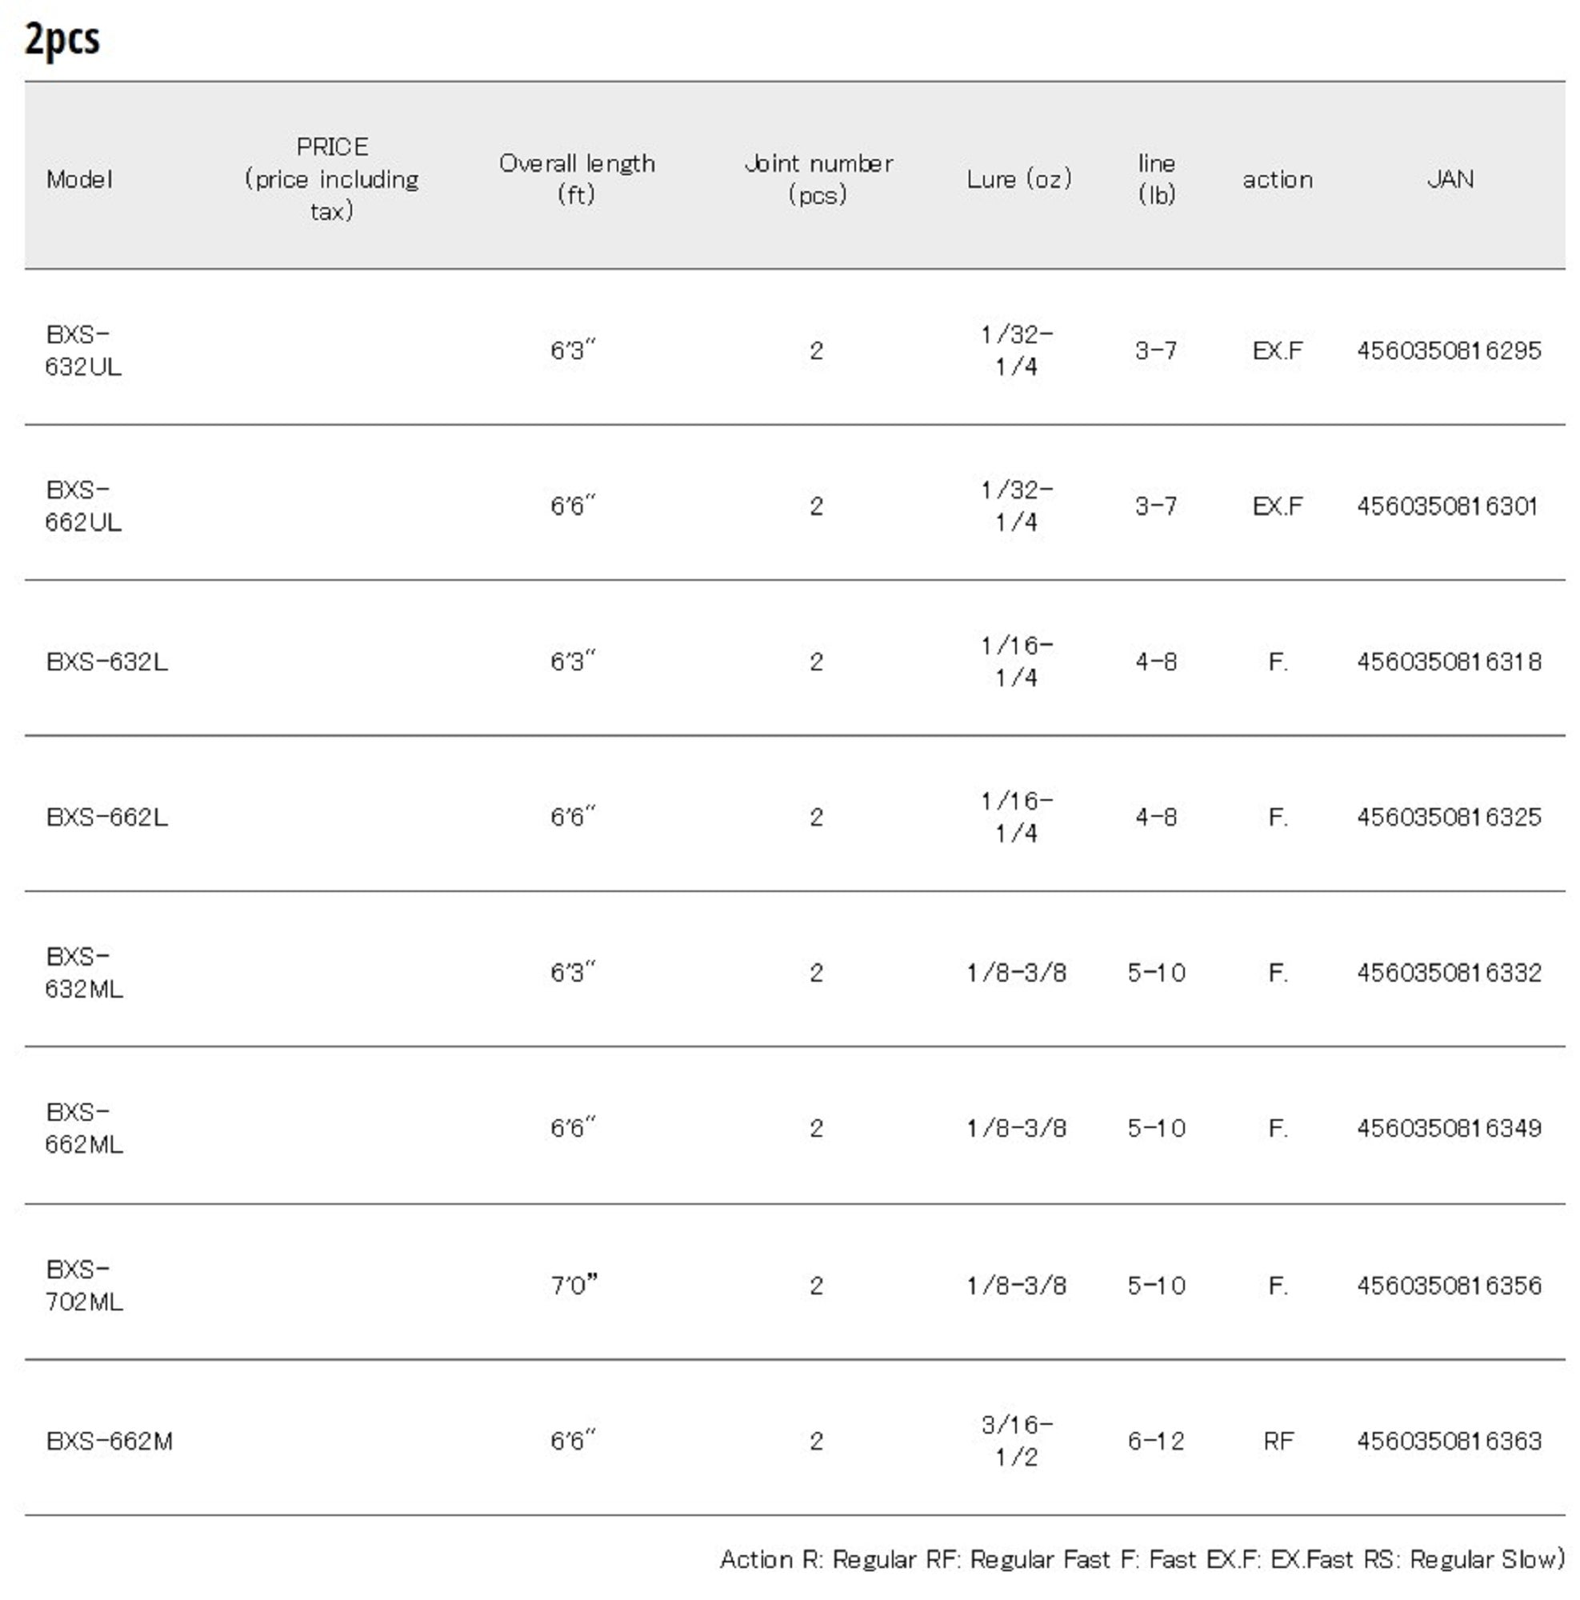This screenshot has height=1600, width=1580.
Task: Click the Overall length column header
Action: click(x=576, y=179)
